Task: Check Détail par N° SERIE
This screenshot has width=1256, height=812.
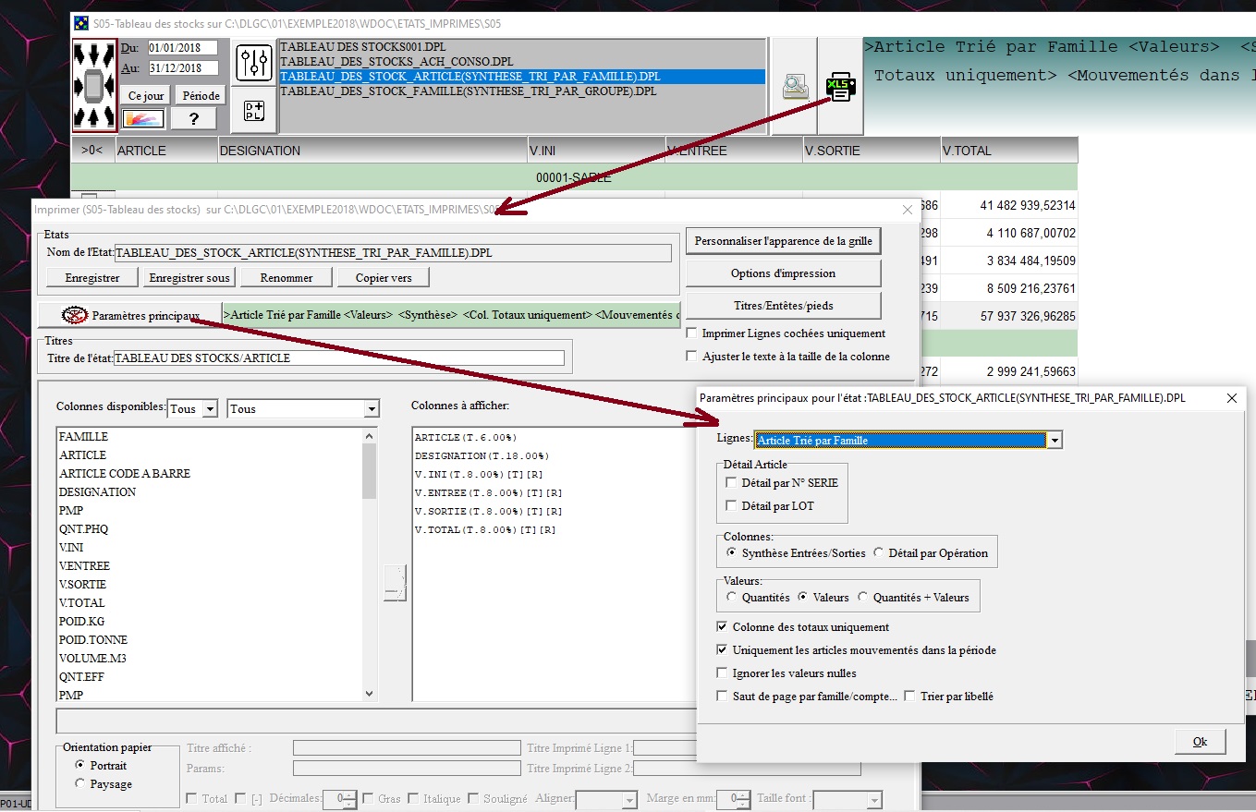Action: pos(732,482)
